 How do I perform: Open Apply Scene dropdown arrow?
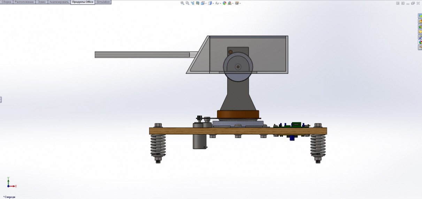pos(233,3)
